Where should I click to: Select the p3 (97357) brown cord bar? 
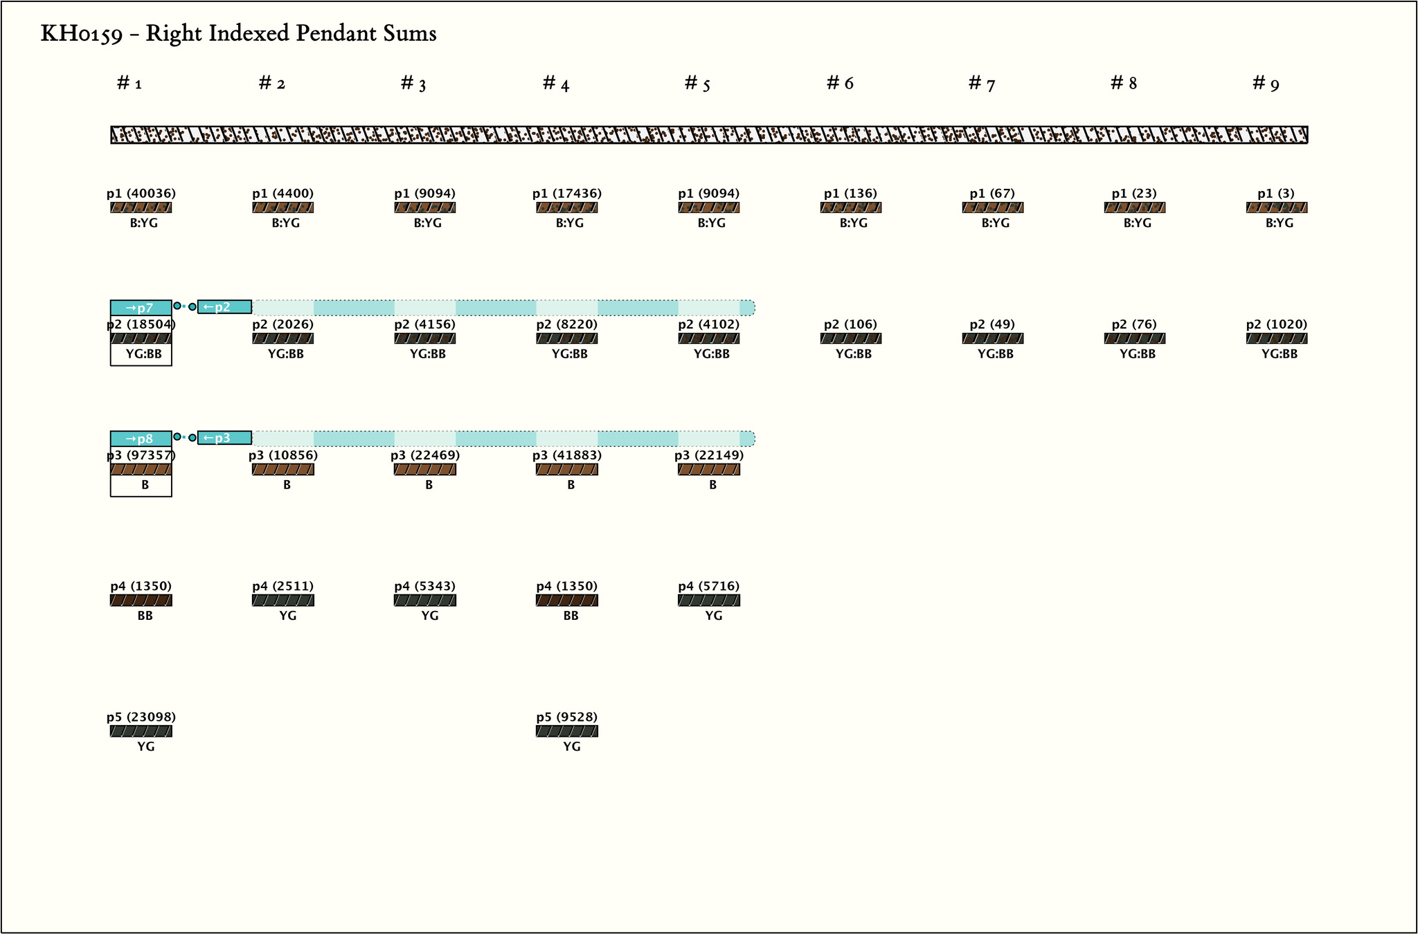tap(141, 469)
